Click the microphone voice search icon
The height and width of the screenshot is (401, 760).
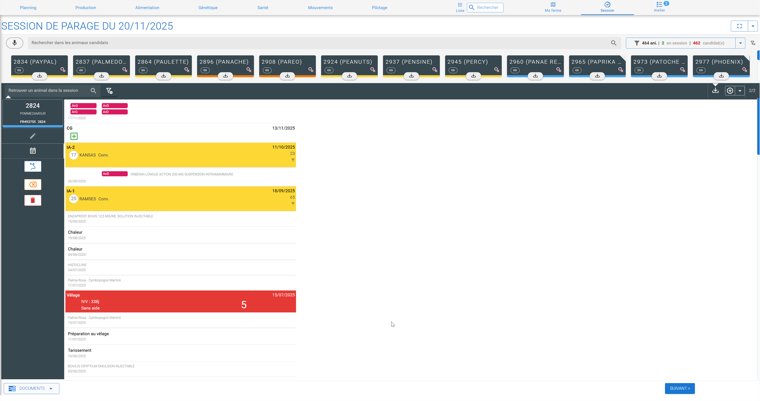tap(15, 43)
